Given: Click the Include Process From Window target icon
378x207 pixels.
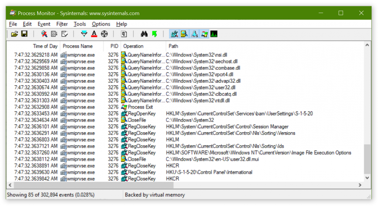Looking at the screenshot, I should pyautogui.click(x=104, y=34).
